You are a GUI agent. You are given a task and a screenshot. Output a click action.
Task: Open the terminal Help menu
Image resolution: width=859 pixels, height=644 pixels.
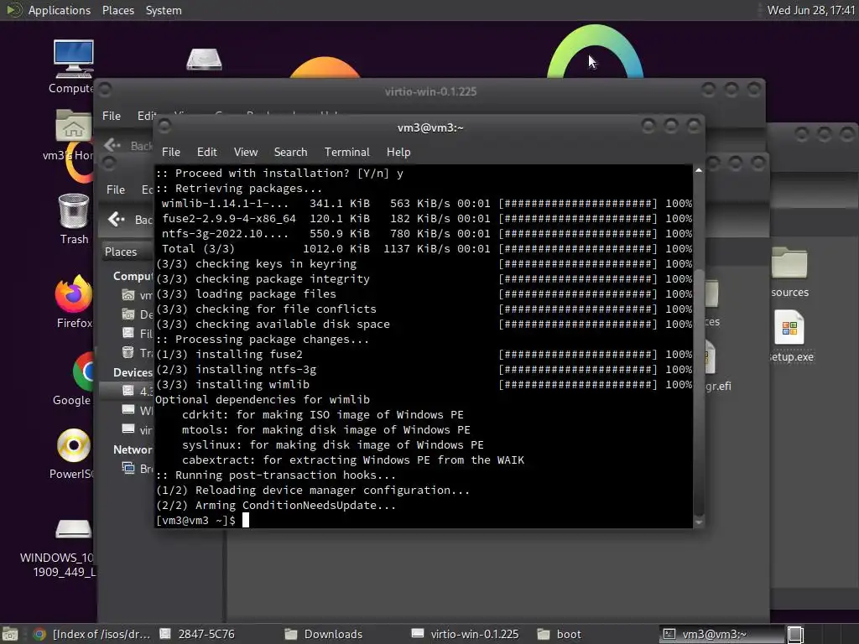(x=398, y=152)
